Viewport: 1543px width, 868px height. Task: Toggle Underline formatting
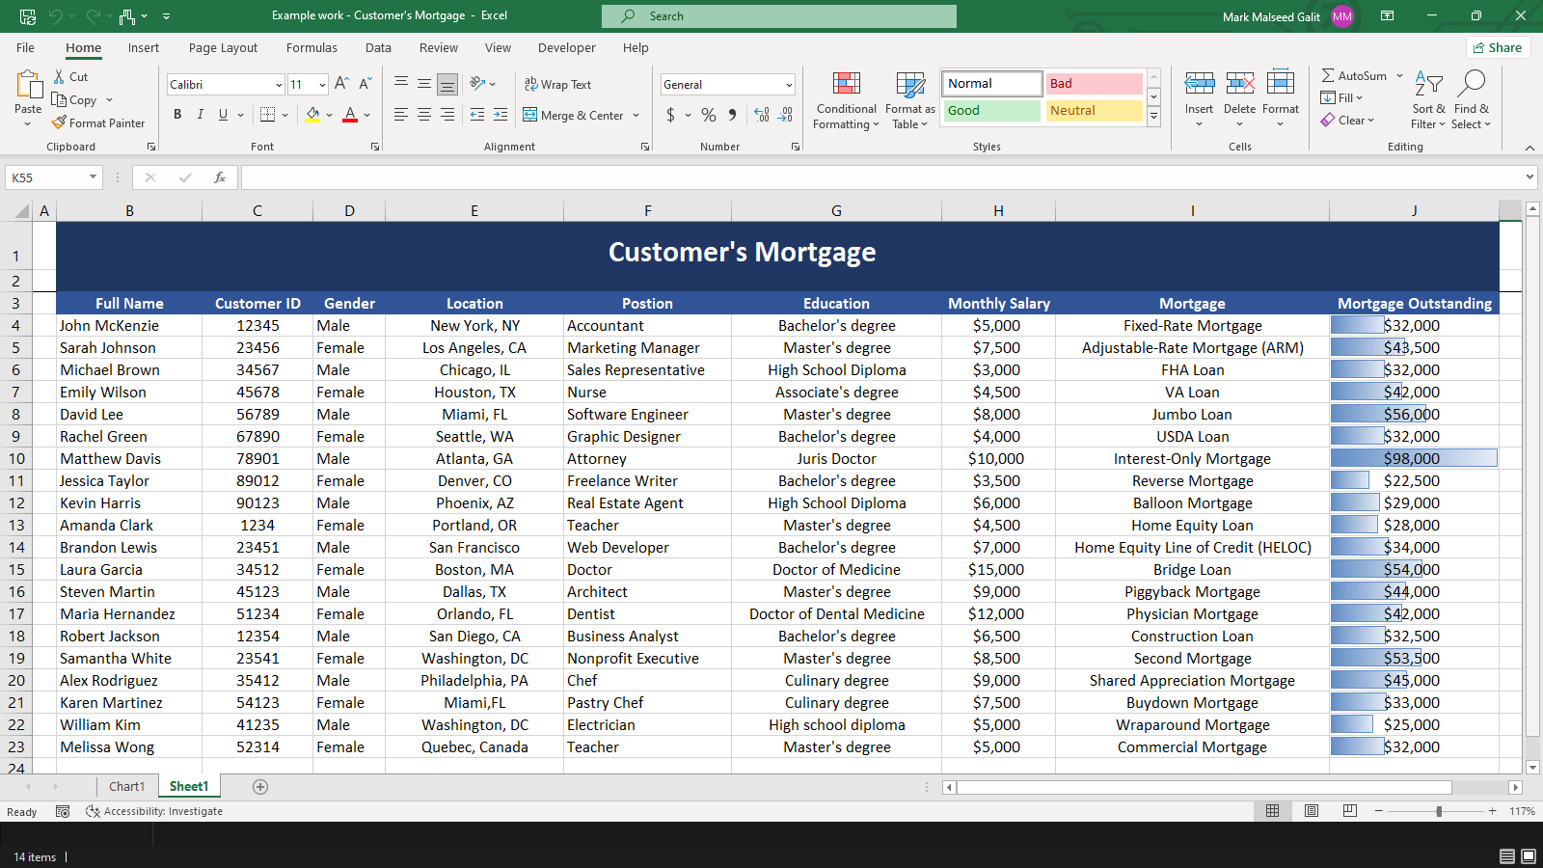coord(224,115)
